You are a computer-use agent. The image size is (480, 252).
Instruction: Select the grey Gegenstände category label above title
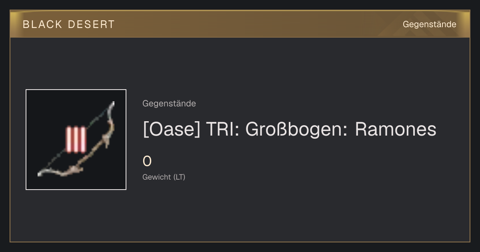tap(169, 104)
